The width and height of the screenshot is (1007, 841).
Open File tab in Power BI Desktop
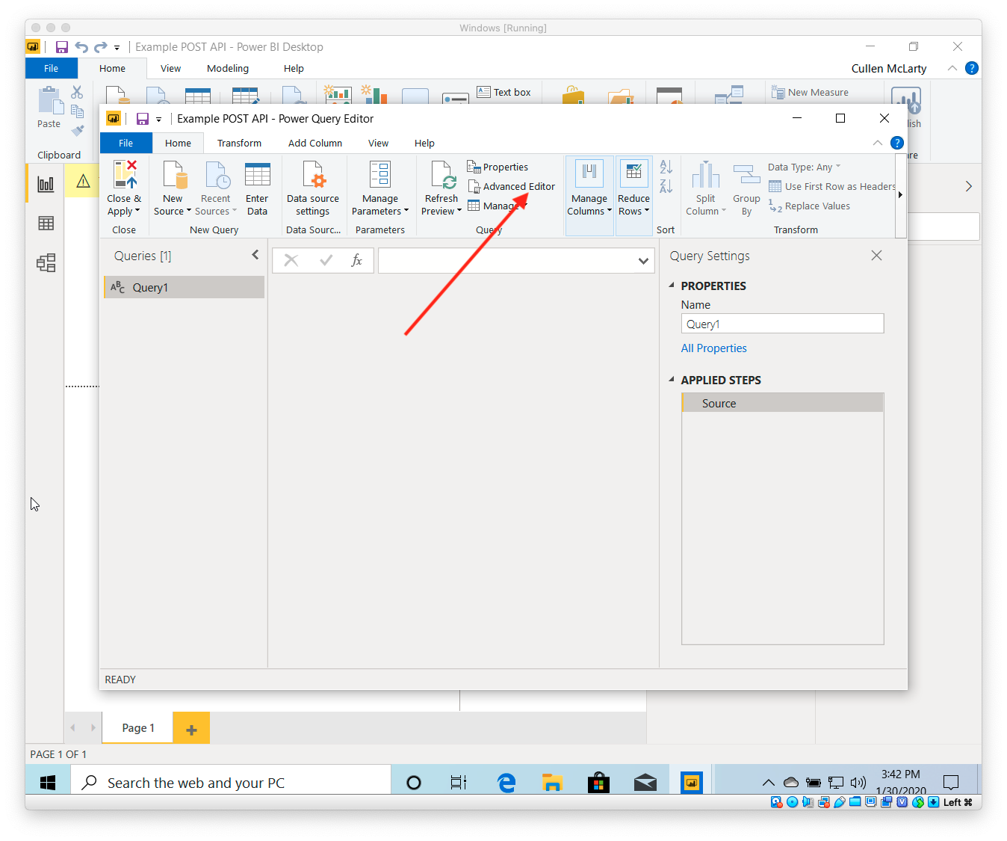click(x=51, y=68)
